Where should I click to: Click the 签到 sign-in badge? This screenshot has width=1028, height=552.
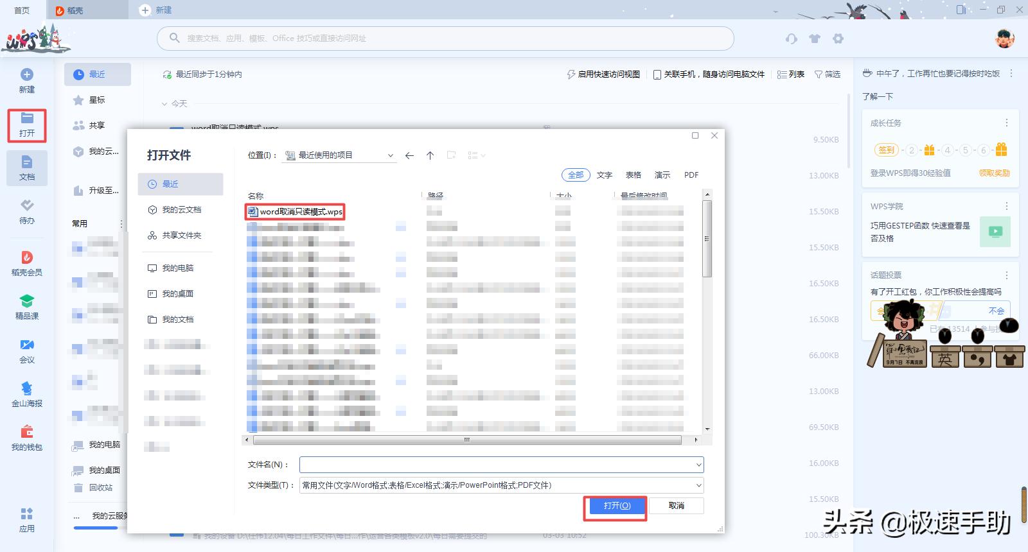click(886, 150)
